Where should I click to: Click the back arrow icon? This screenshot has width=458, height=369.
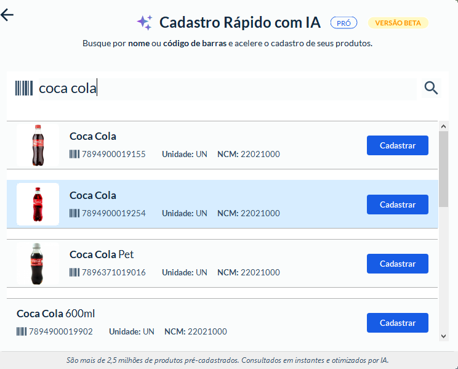[x=7, y=15]
